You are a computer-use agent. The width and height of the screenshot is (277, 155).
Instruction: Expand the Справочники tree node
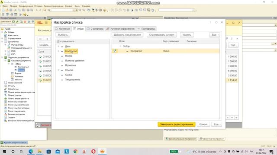click(x=2, y=38)
